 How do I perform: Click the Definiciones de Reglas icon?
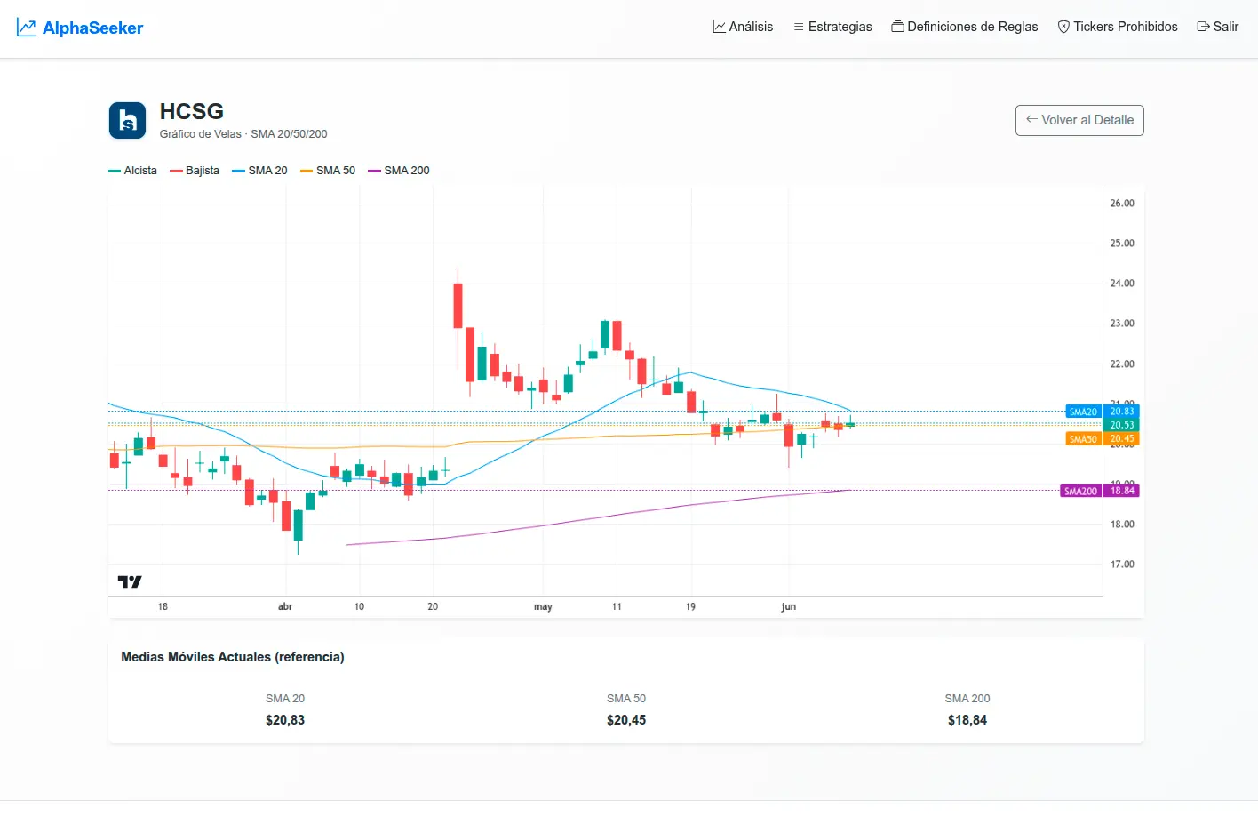coord(897,27)
